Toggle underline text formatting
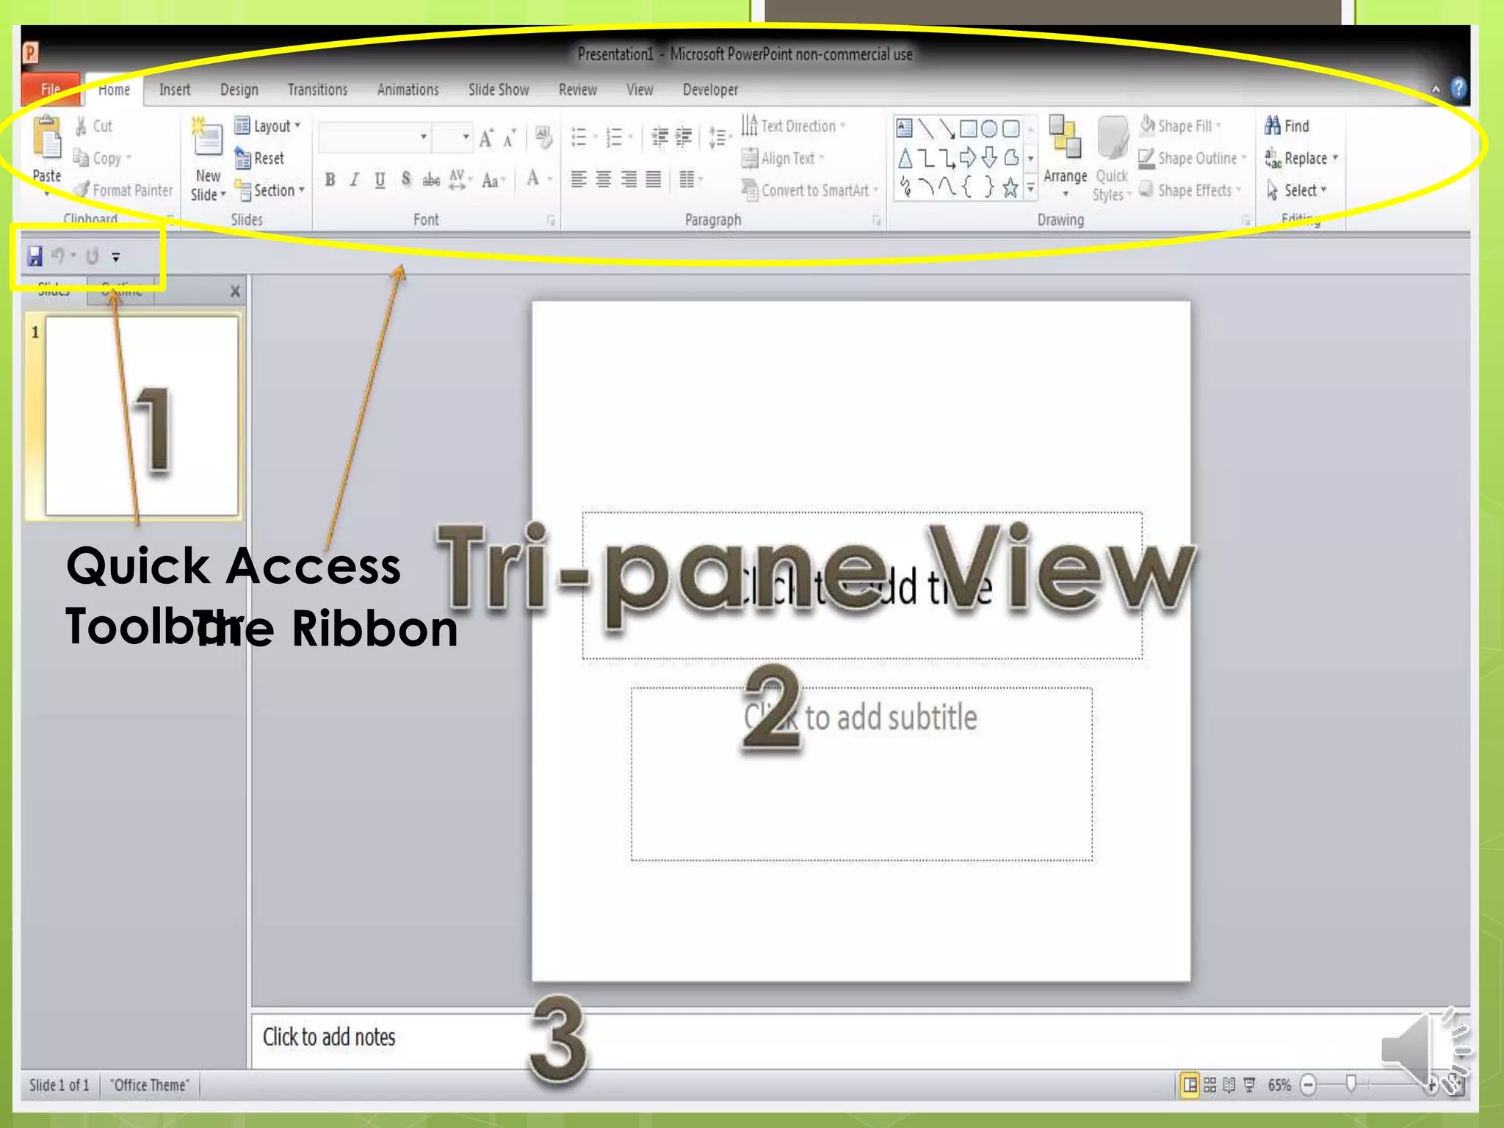The width and height of the screenshot is (1504, 1128). coord(380,180)
